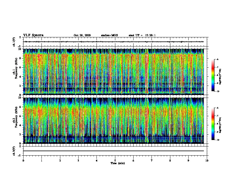
Task: Click the "6" tick on the time axis
Action: click(x=134, y=161)
